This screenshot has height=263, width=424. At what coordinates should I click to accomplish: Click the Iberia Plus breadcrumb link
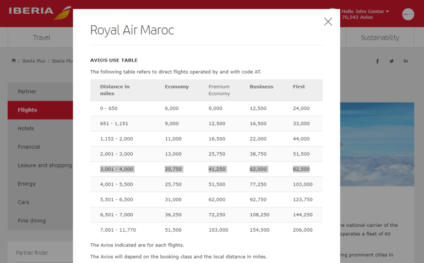[34, 61]
